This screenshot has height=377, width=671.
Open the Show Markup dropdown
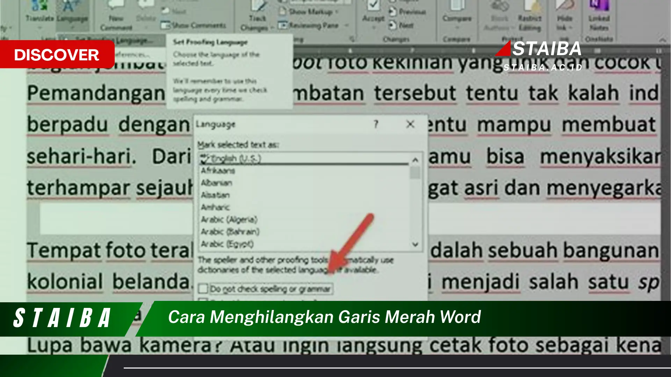(309, 12)
